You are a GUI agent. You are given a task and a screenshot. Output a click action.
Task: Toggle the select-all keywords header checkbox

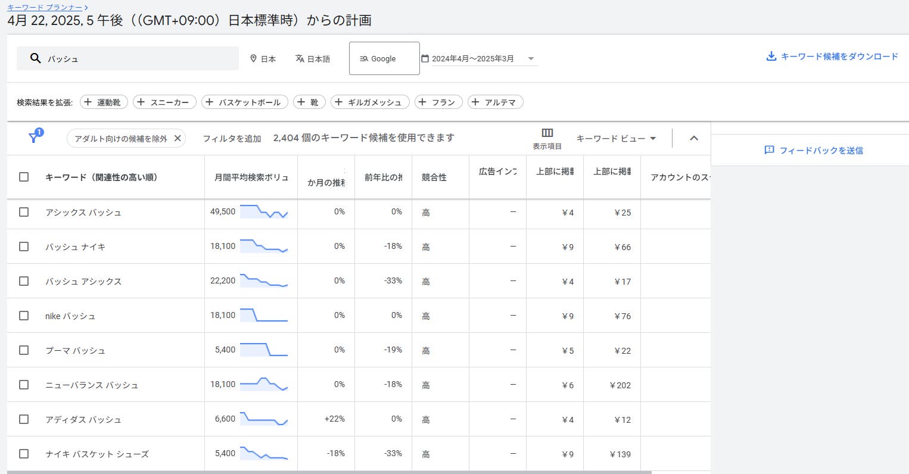pos(24,177)
